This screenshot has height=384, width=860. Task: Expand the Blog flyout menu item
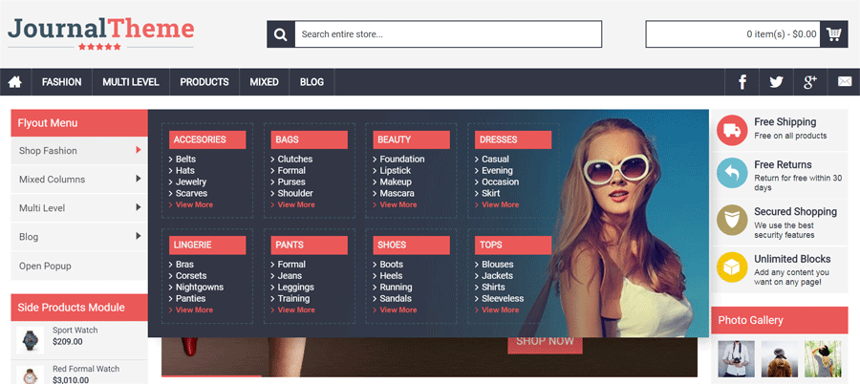[78, 237]
